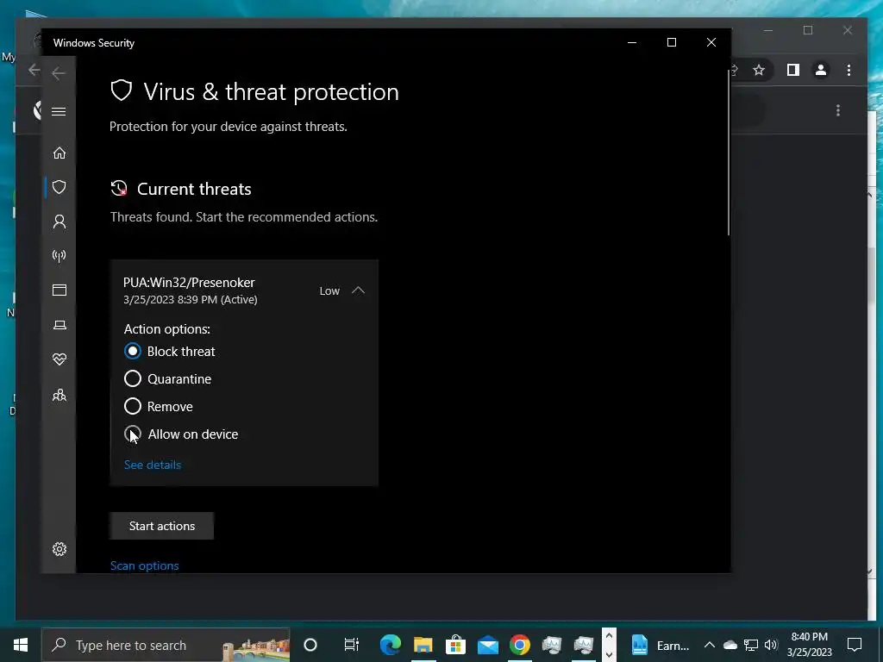The image size is (883, 662).
Task: Click the Chrome back arrow behind Windows Security
Action: (x=34, y=70)
